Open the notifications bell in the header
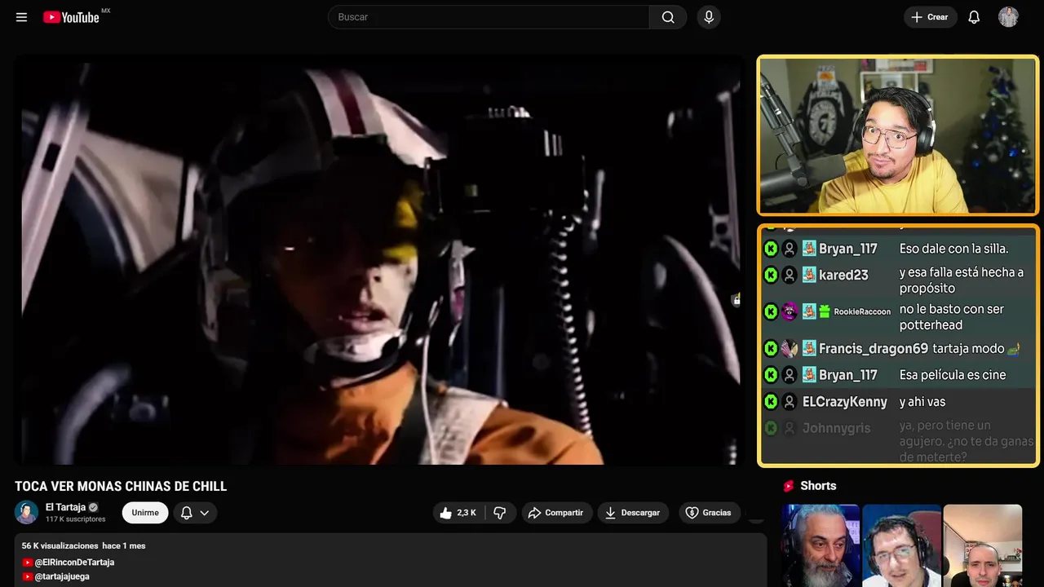 click(974, 17)
